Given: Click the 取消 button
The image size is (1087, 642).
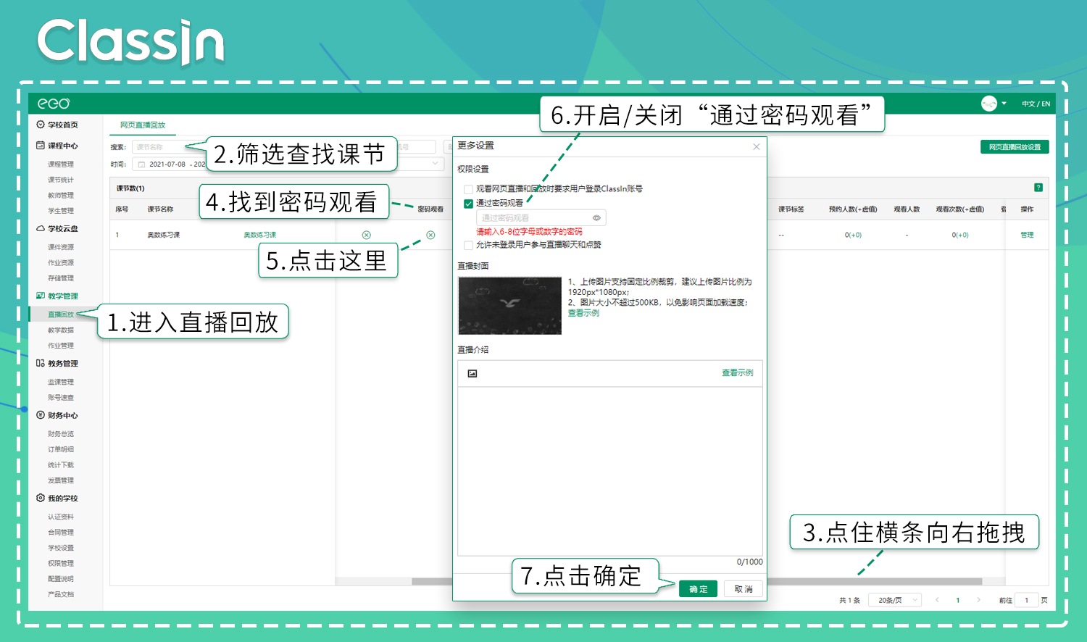Looking at the screenshot, I should 743,589.
